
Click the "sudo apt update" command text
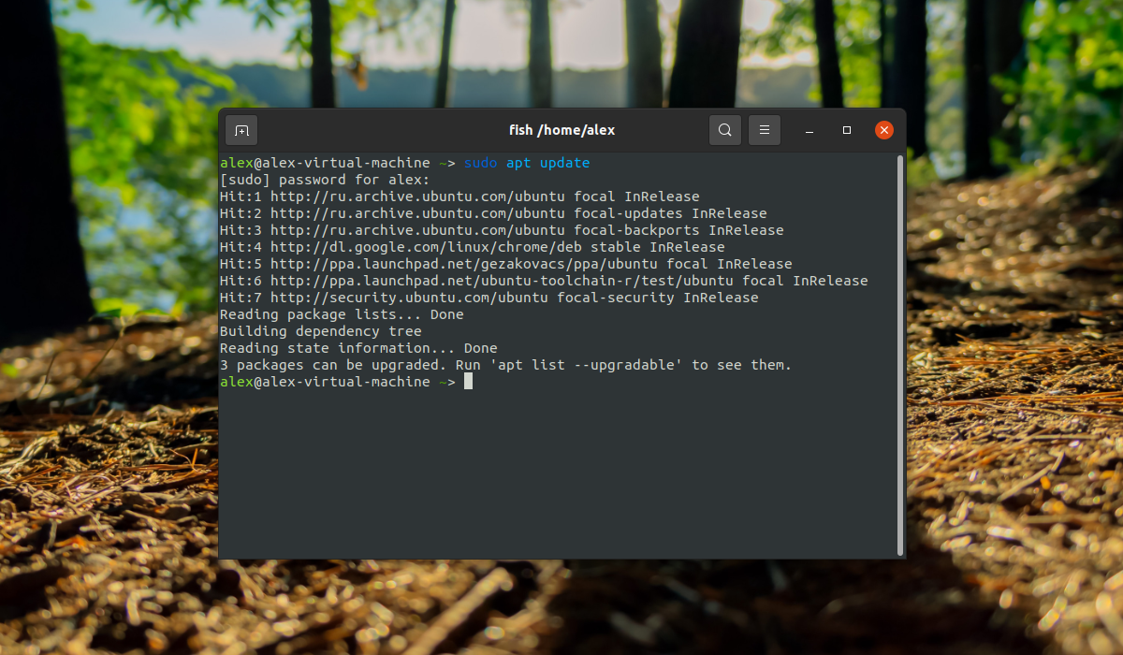[527, 163]
